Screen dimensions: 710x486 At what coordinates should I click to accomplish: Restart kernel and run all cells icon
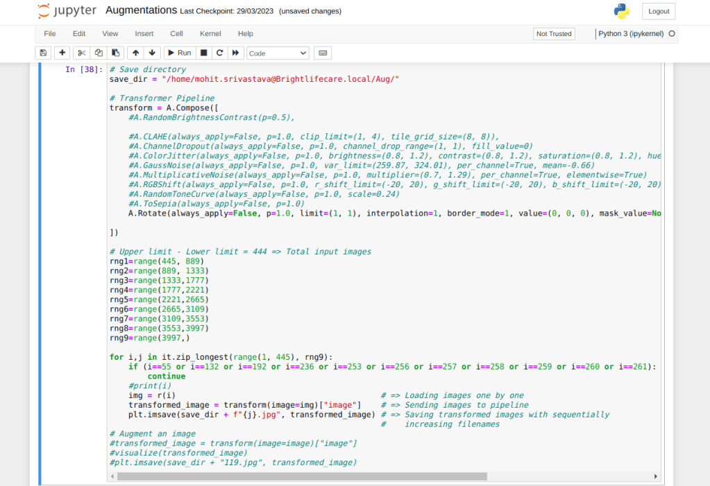pos(236,53)
